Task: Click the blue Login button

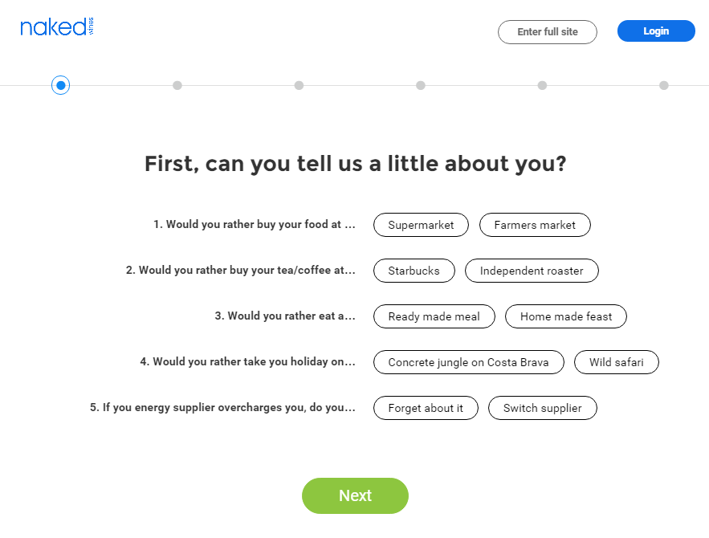Action: [x=656, y=31]
